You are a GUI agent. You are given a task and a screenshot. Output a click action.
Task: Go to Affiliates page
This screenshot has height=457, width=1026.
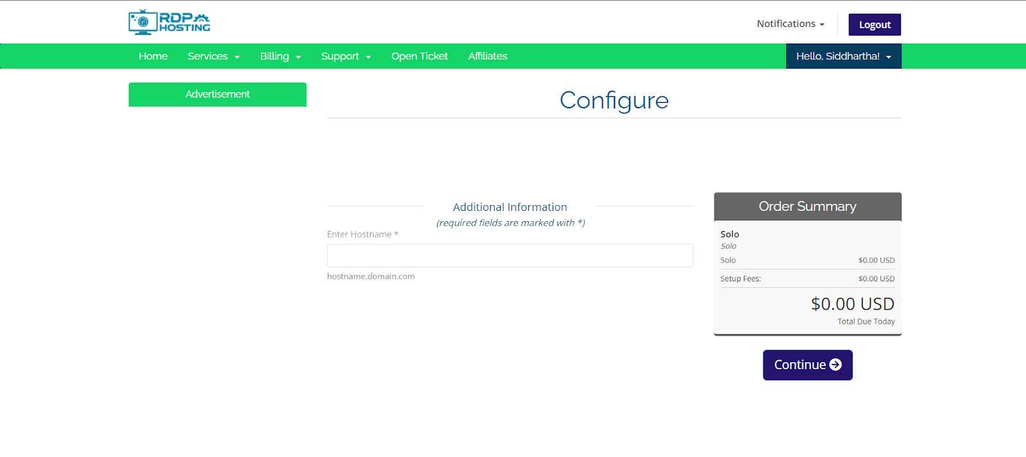[487, 56]
